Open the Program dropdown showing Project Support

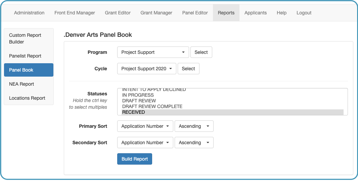click(x=153, y=52)
